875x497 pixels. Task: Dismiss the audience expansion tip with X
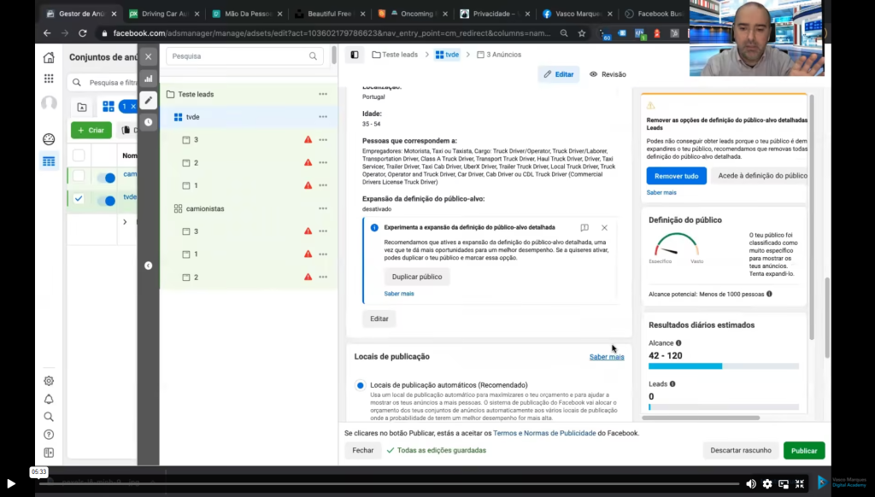click(x=604, y=228)
